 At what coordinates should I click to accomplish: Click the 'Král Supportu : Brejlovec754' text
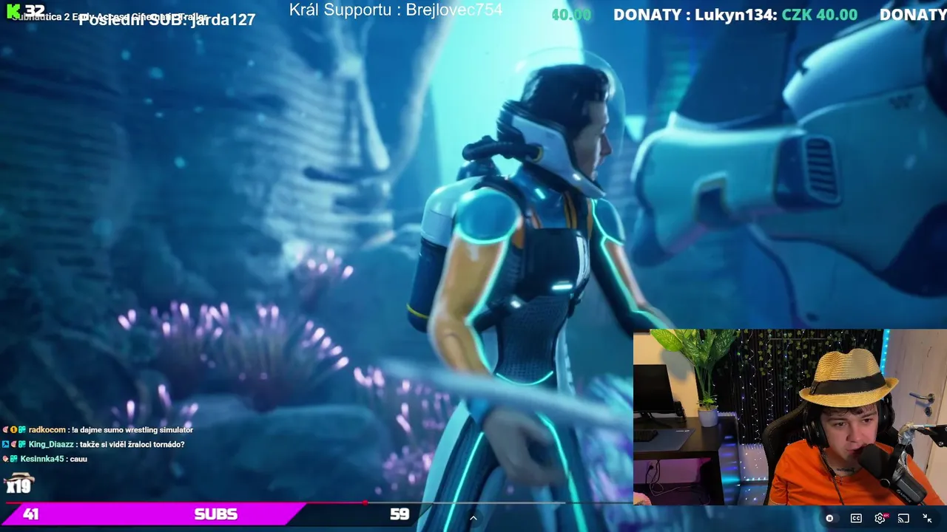click(x=396, y=10)
